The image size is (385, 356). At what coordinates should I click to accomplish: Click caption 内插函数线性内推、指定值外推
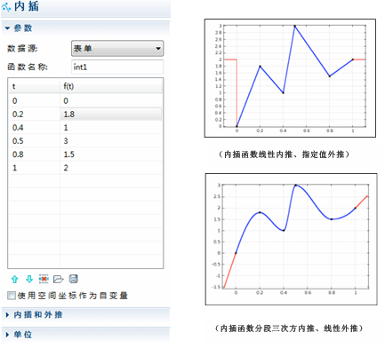click(285, 154)
